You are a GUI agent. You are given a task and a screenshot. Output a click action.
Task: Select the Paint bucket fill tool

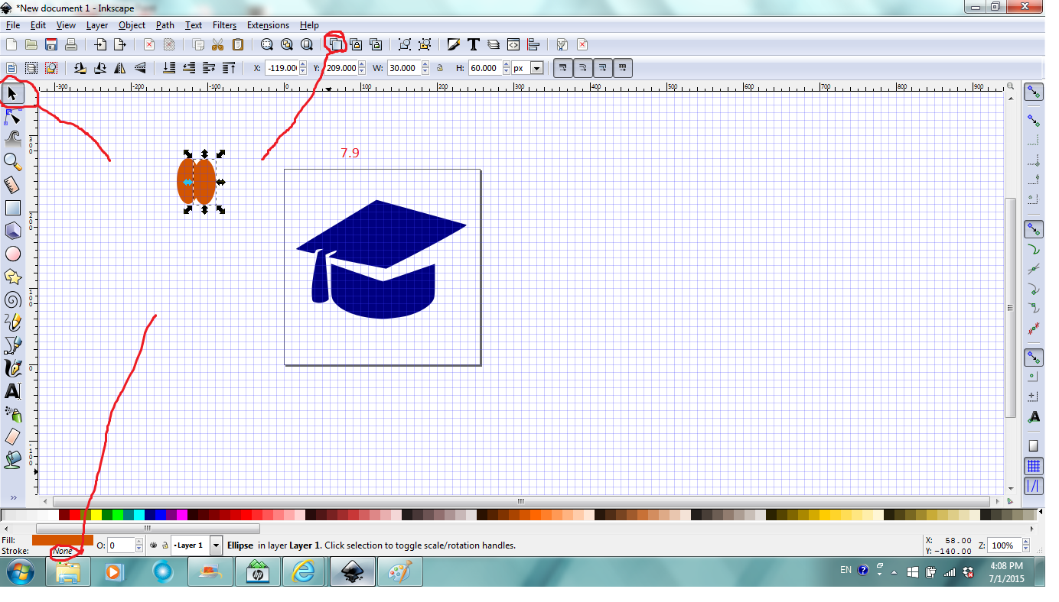click(12, 460)
